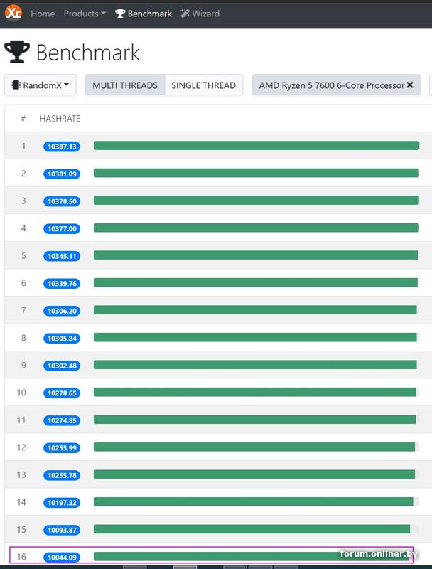432x569 pixels.
Task: Open hashrate badge 10255.99
Action: tap(62, 448)
